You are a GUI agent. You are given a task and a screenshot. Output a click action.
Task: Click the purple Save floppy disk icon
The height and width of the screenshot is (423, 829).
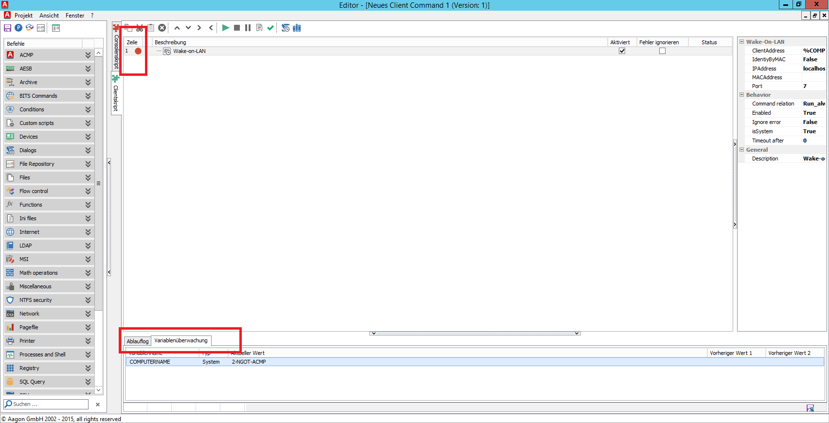tap(7, 28)
